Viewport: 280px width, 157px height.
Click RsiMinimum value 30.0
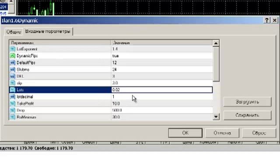[116, 117]
